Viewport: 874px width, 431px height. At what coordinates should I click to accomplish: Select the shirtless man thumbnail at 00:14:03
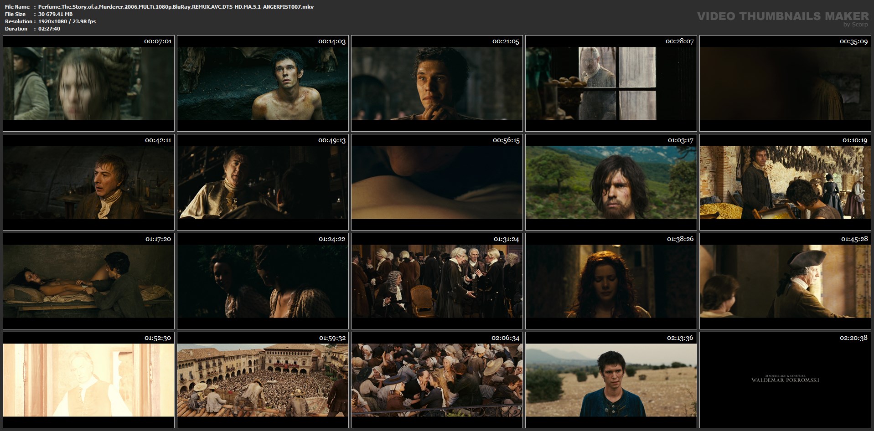point(263,83)
